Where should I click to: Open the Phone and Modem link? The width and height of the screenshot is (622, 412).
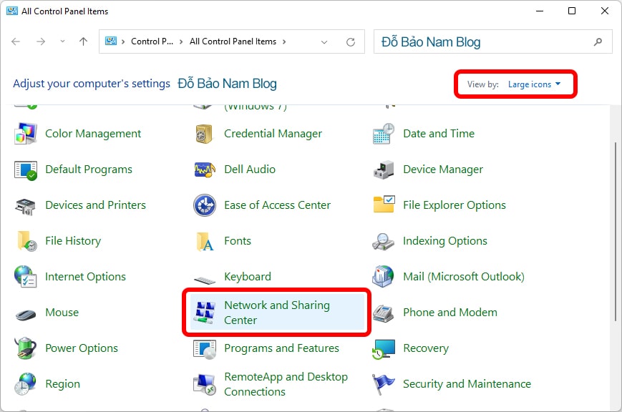(x=450, y=313)
